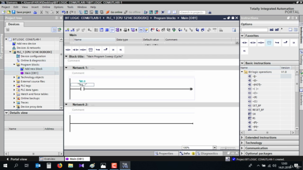303x170 pixels.
Task: Open the Info tab in the inspector
Action: tap(187, 153)
